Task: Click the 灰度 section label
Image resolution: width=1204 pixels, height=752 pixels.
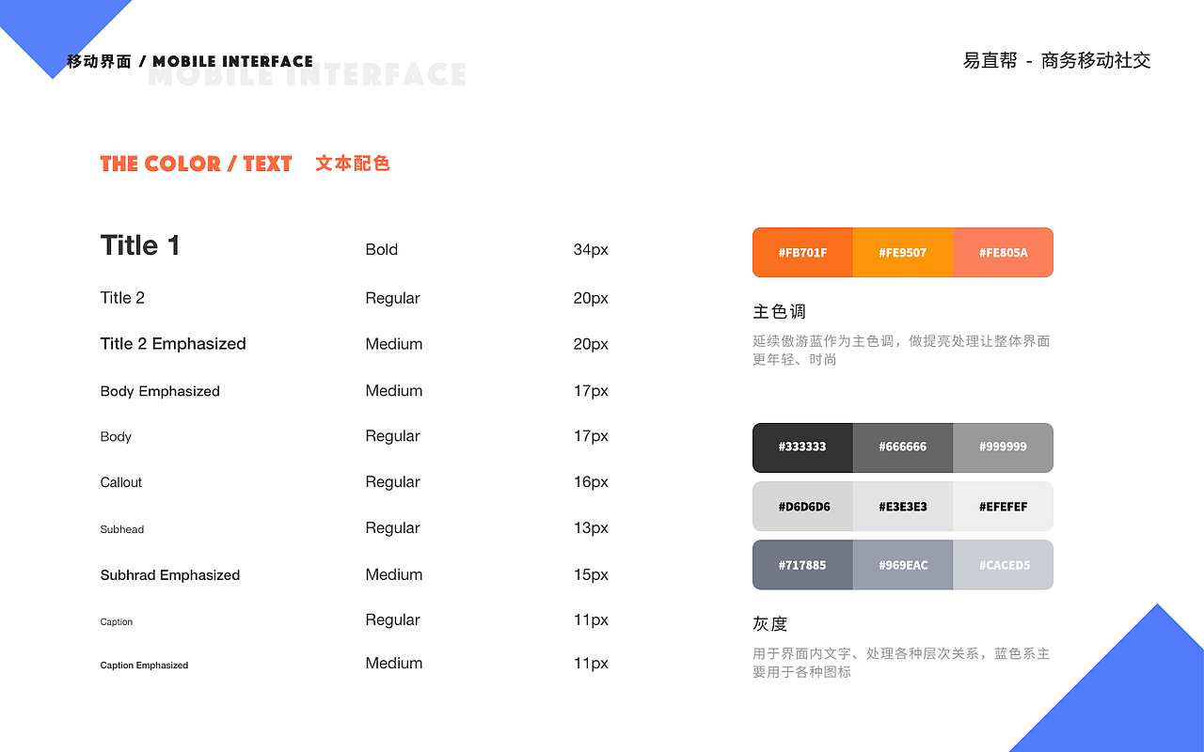Action: (x=770, y=624)
